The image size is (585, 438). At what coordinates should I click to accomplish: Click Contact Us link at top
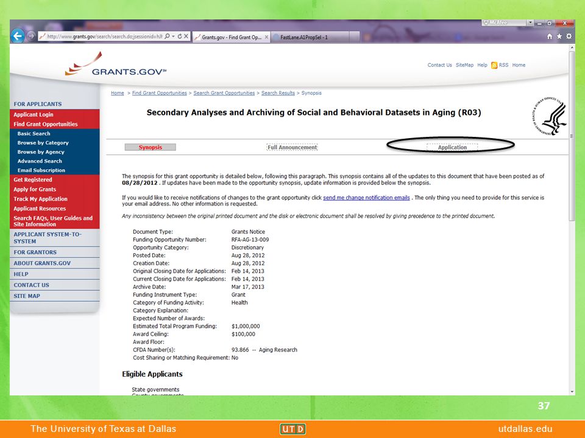coord(439,65)
